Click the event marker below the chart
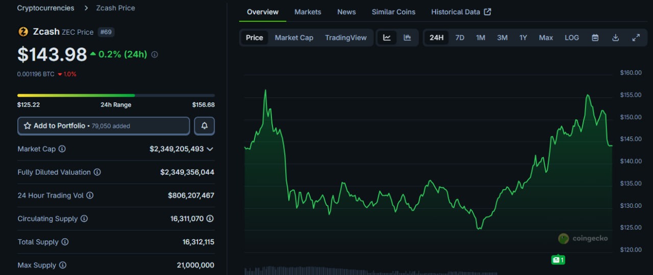653x275 pixels. pos(558,260)
